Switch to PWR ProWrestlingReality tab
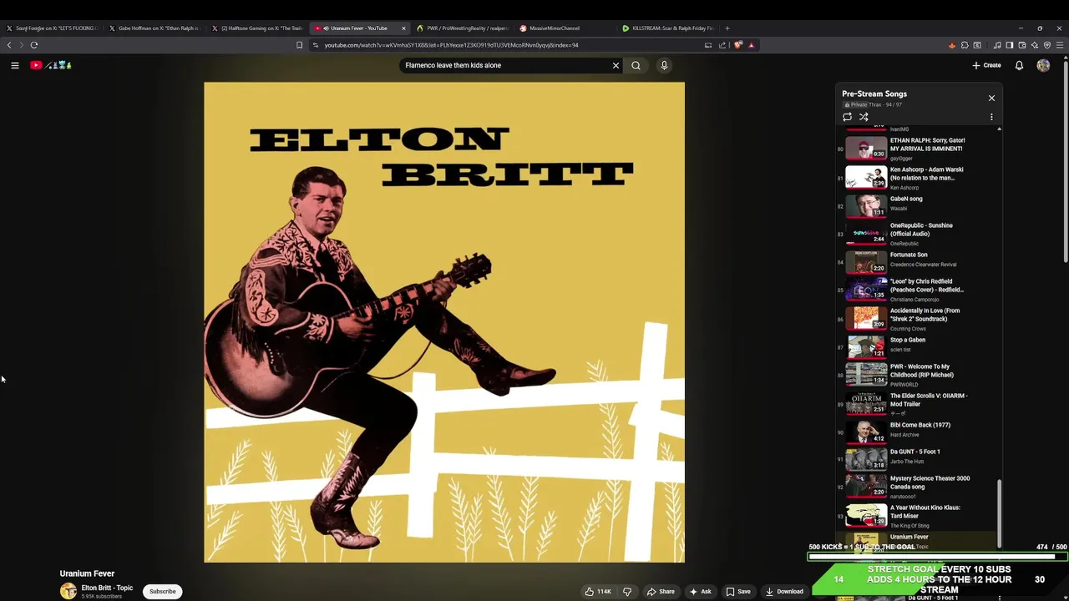The image size is (1069, 601). pyautogui.click(x=462, y=28)
